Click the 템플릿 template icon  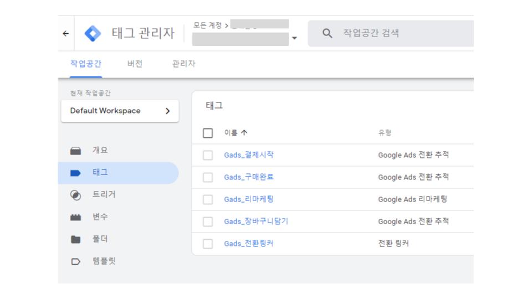(76, 261)
